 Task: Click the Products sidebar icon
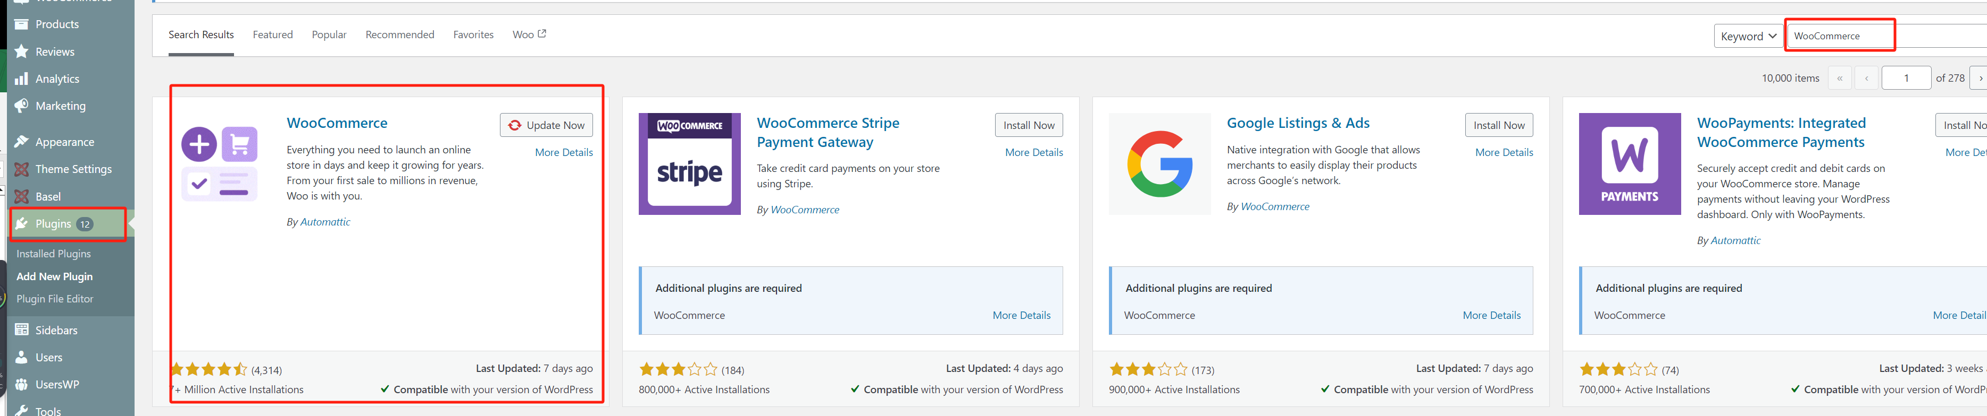tap(22, 24)
